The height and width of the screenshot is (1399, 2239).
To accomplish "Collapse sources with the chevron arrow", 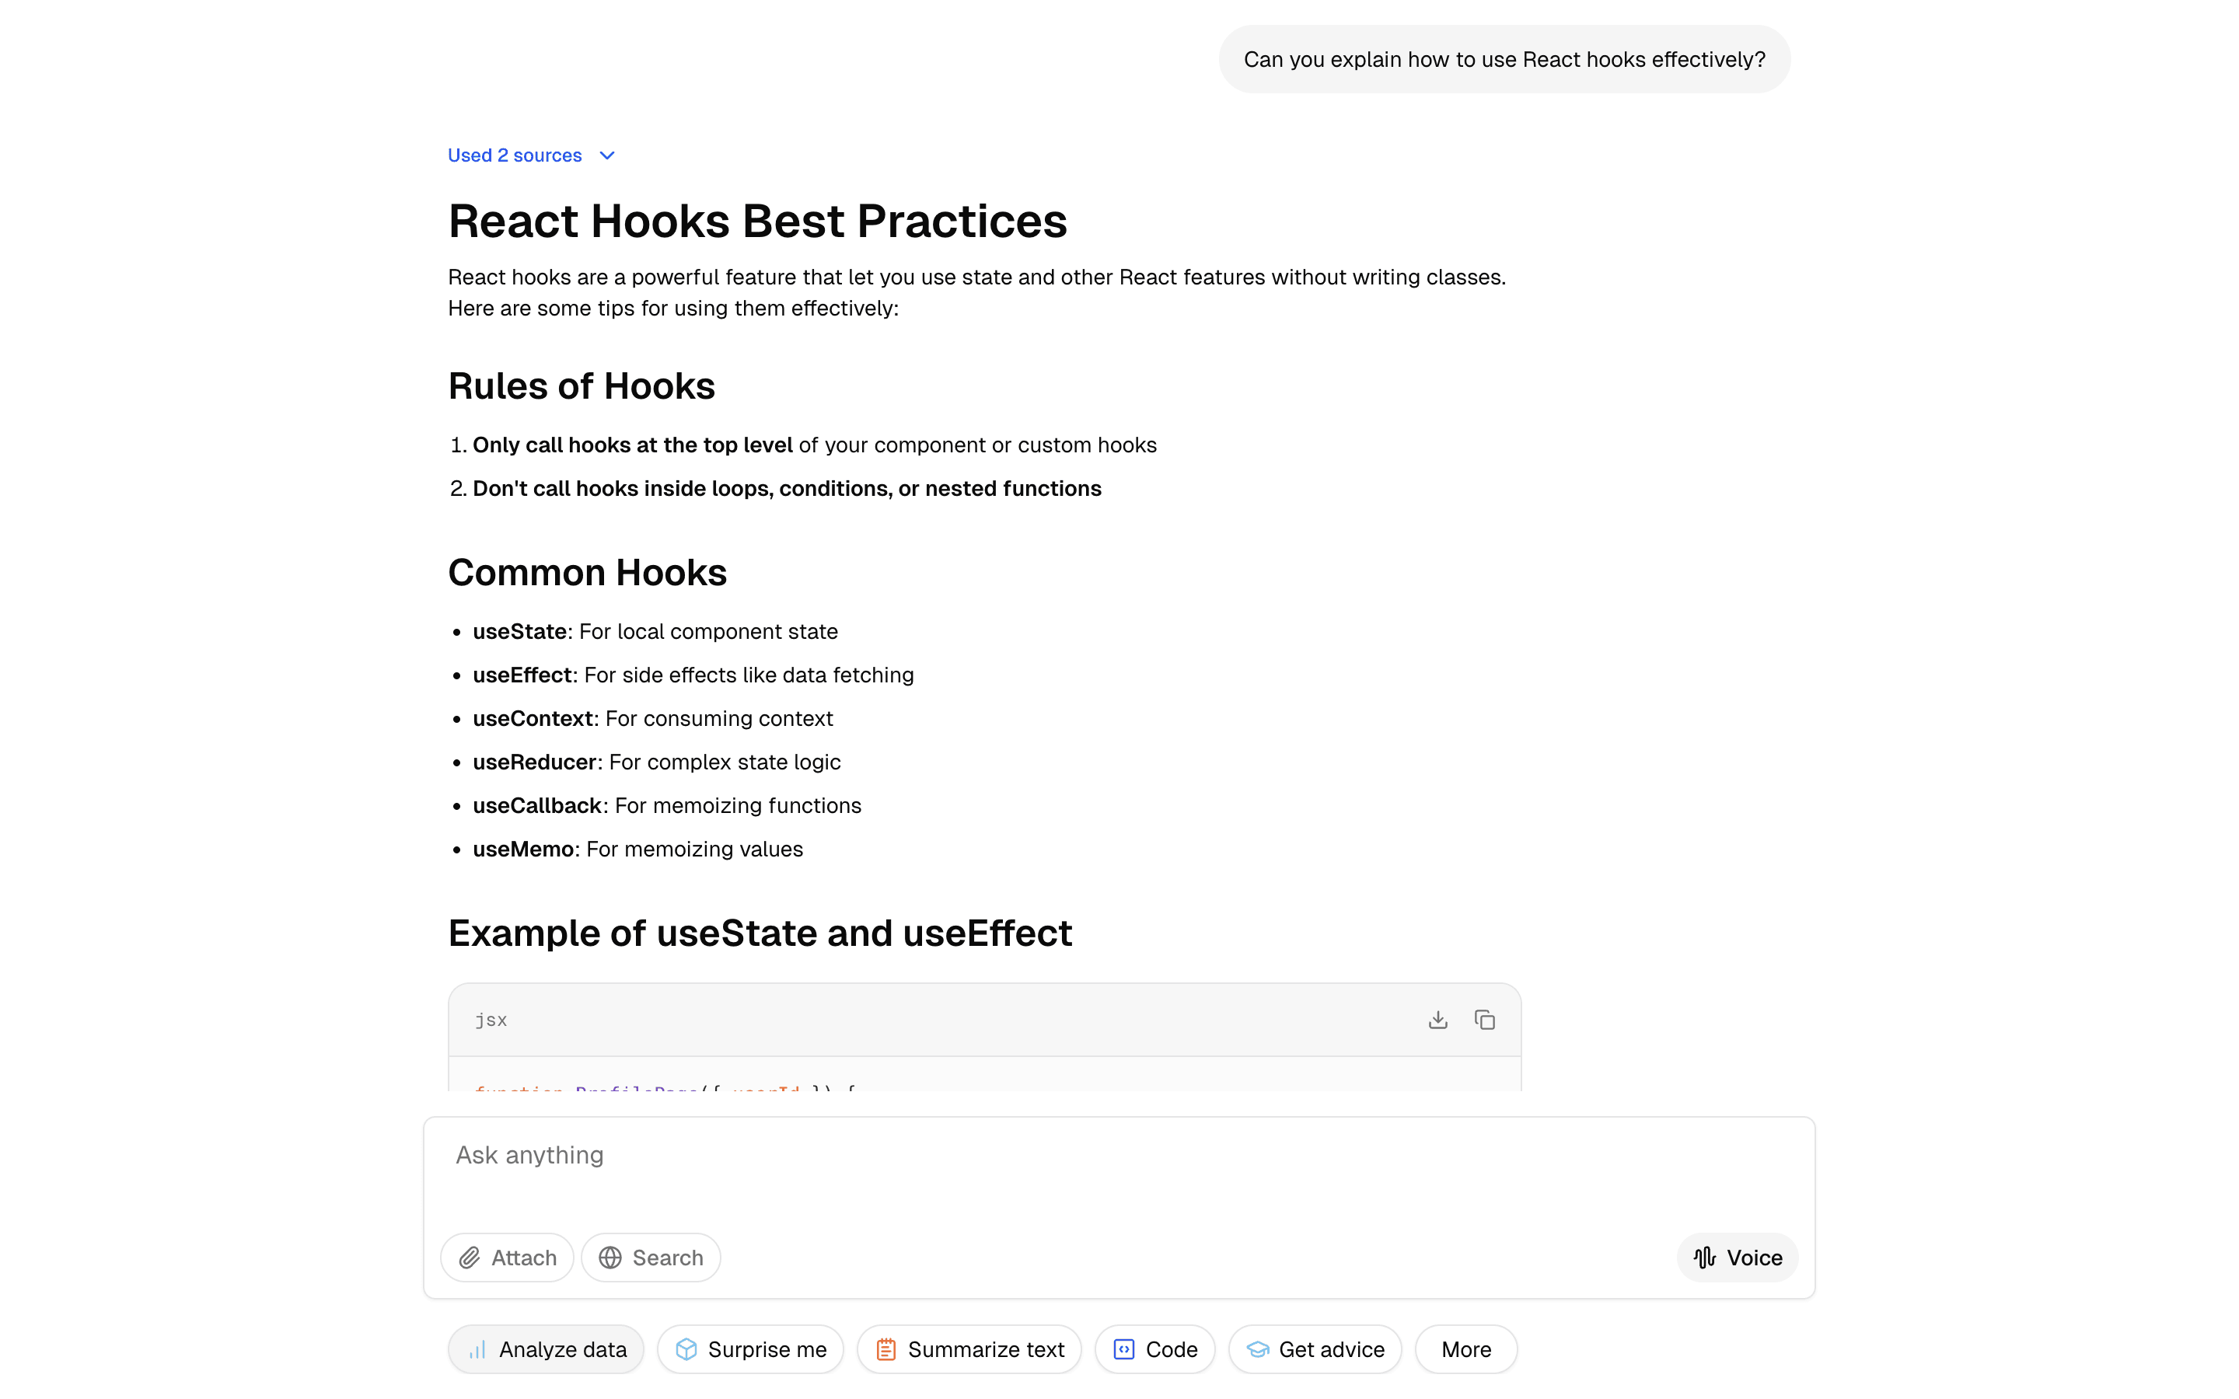I will coord(607,155).
